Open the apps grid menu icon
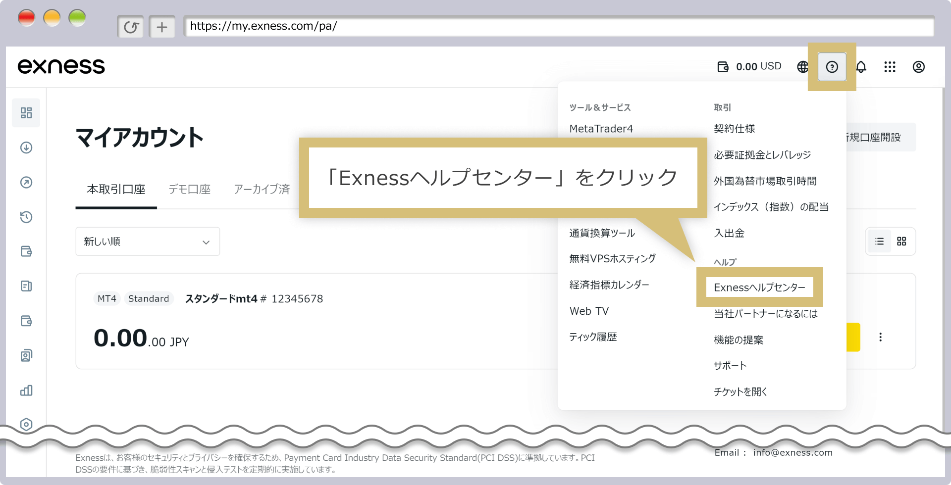951x485 pixels. click(890, 67)
